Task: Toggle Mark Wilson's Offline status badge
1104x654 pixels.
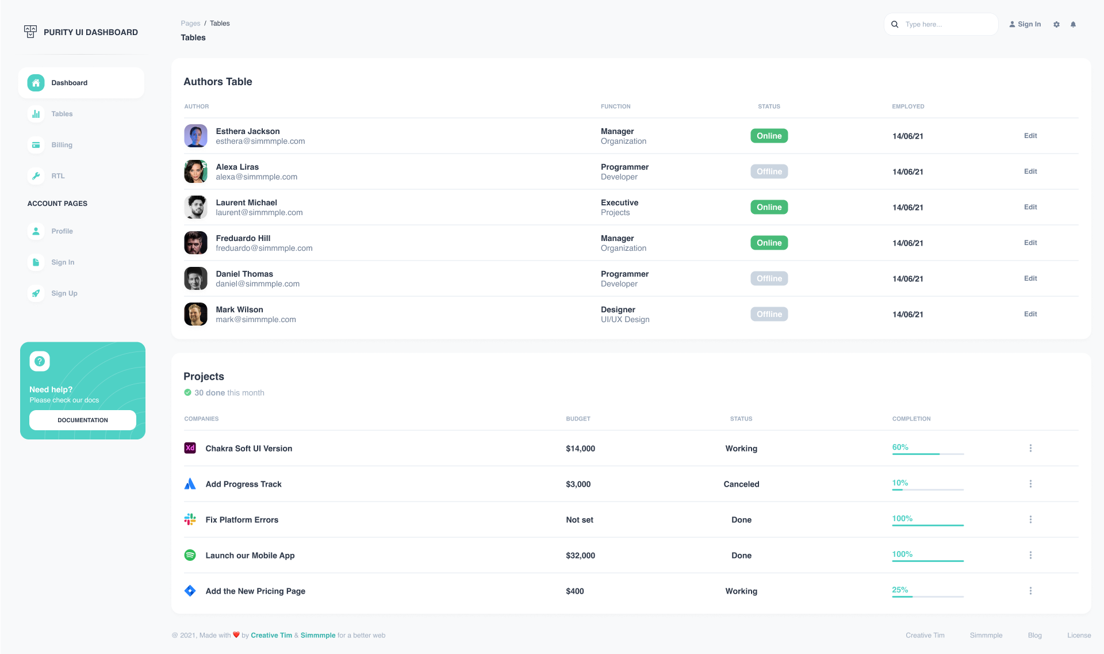Action: point(769,314)
